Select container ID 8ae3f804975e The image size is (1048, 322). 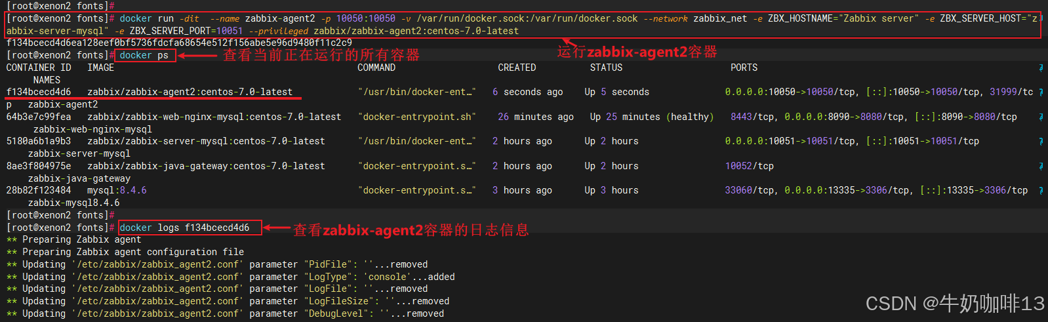[x=39, y=166]
